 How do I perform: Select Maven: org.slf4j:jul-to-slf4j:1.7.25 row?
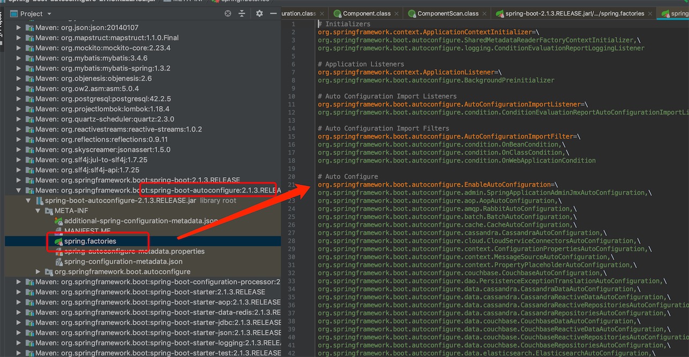click(x=143, y=159)
